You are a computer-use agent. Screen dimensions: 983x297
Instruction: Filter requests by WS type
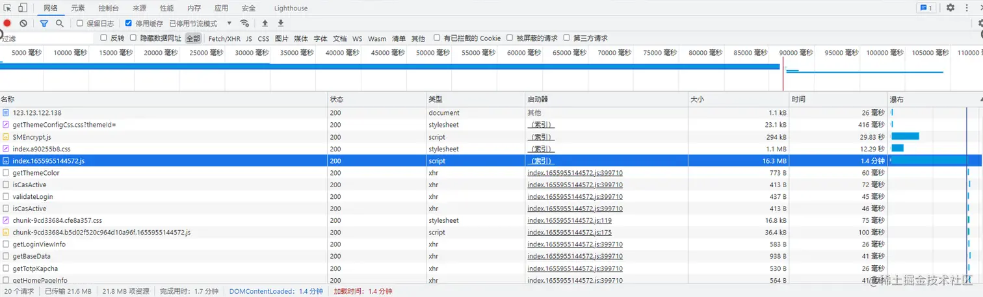pyautogui.click(x=358, y=38)
